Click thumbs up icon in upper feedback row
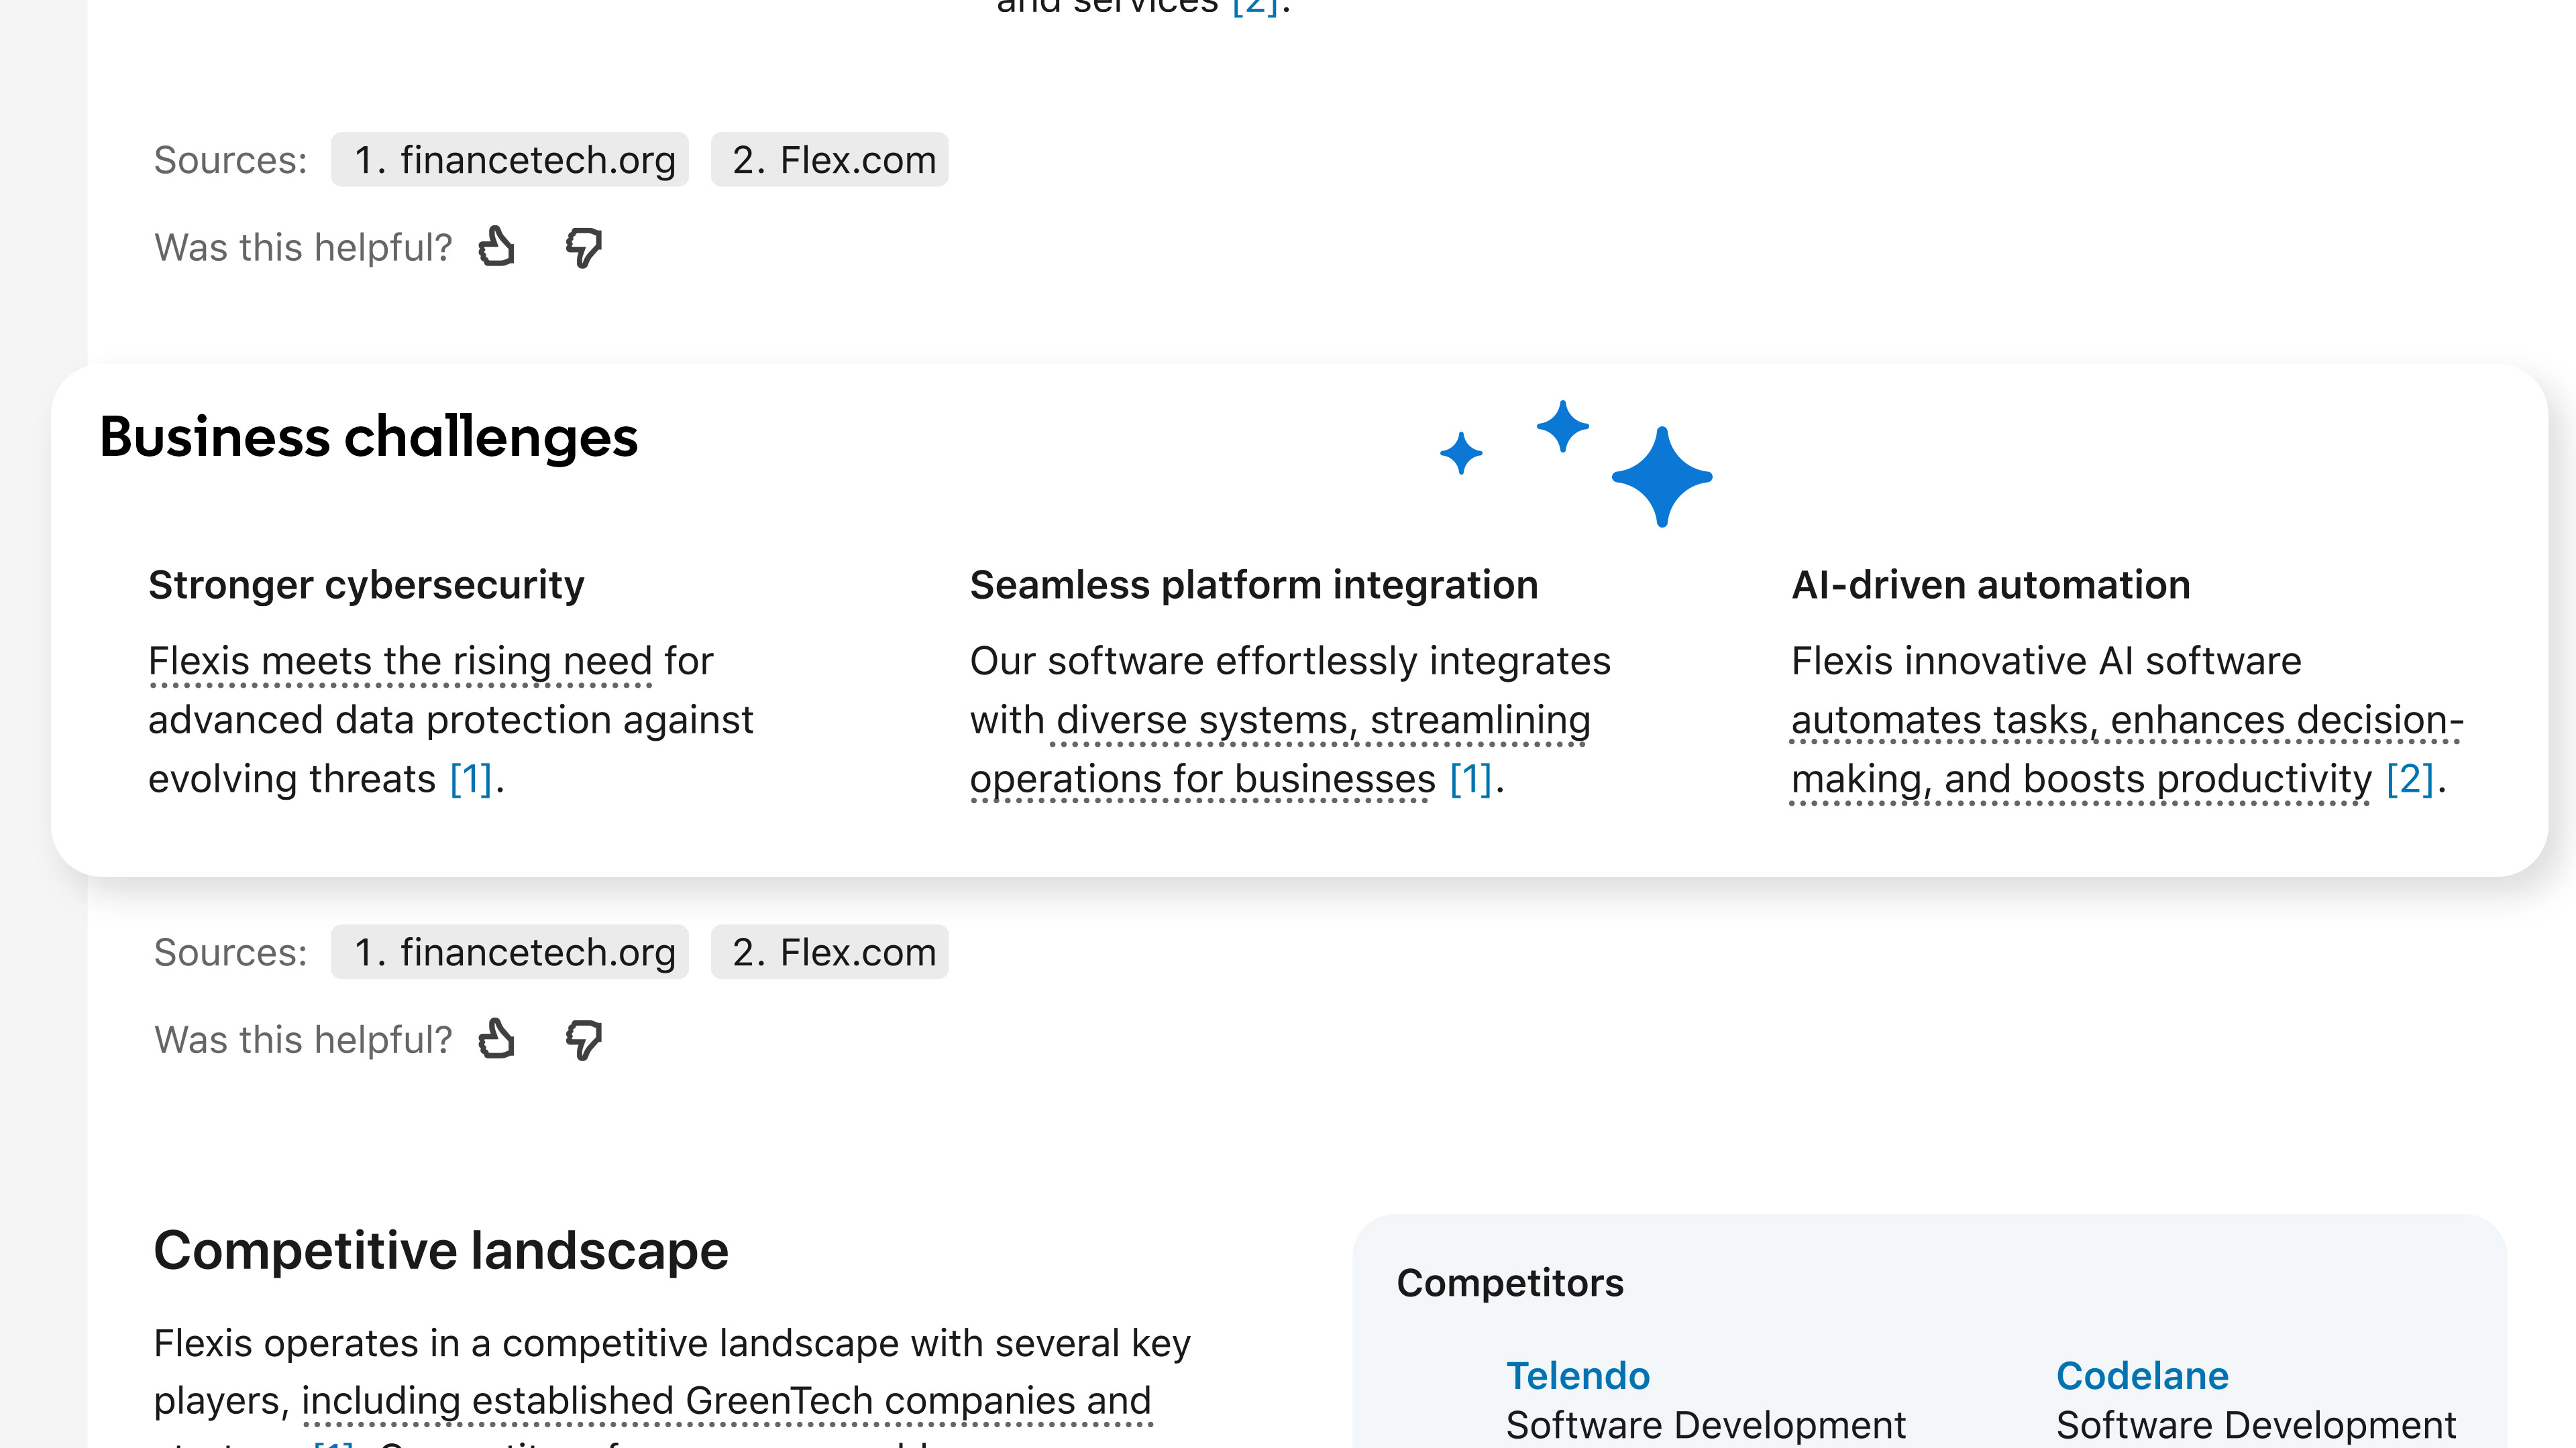This screenshot has width=2576, height=1448. tap(497, 247)
